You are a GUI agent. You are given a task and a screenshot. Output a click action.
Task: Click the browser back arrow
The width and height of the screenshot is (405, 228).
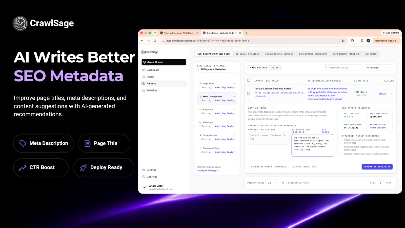(142, 41)
